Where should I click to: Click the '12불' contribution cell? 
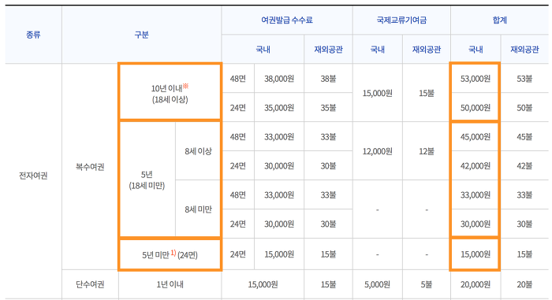point(427,151)
